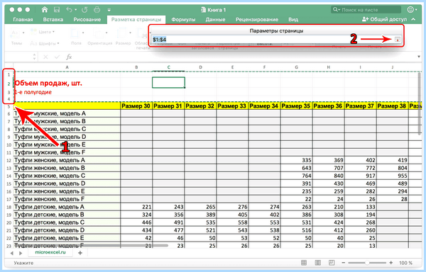Select column G header

pyautogui.click(x=296, y=67)
